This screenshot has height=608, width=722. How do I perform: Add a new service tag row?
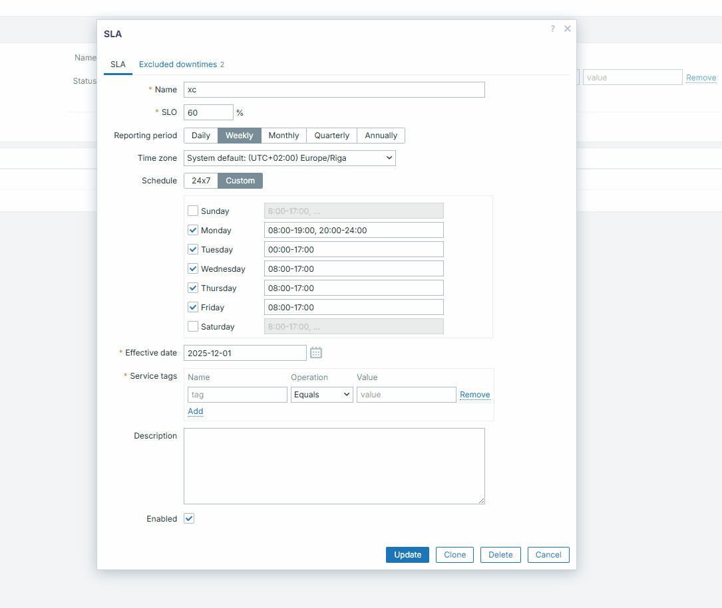coord(195,411)
